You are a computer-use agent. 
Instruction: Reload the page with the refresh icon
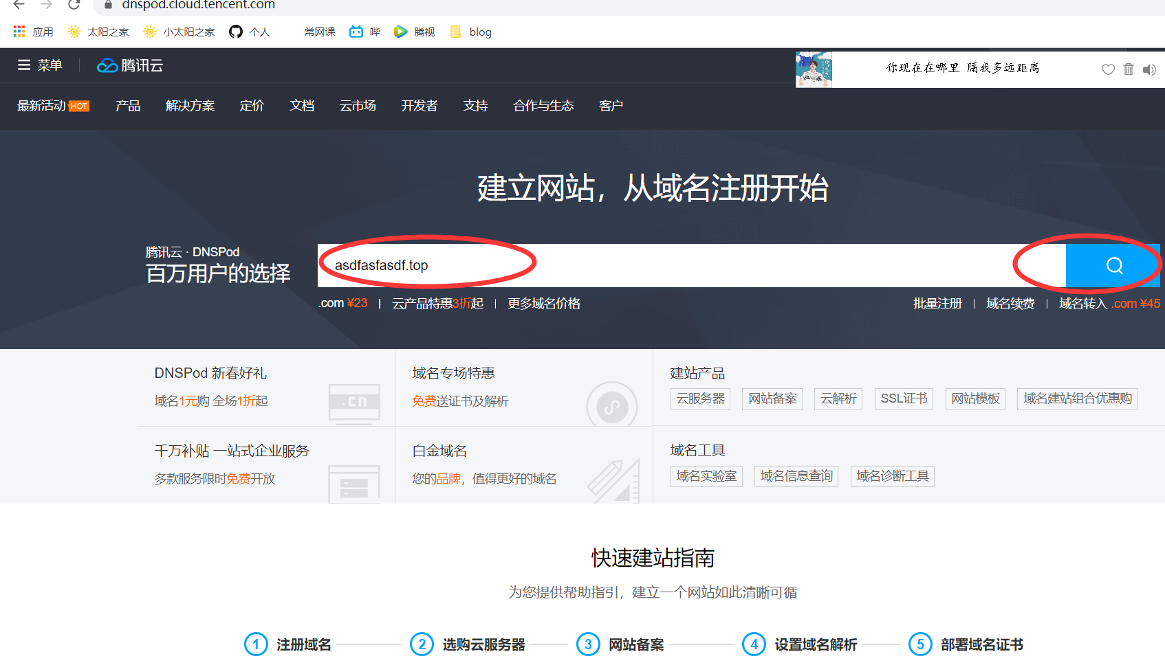pyautogui.click(x=74, y=5)
